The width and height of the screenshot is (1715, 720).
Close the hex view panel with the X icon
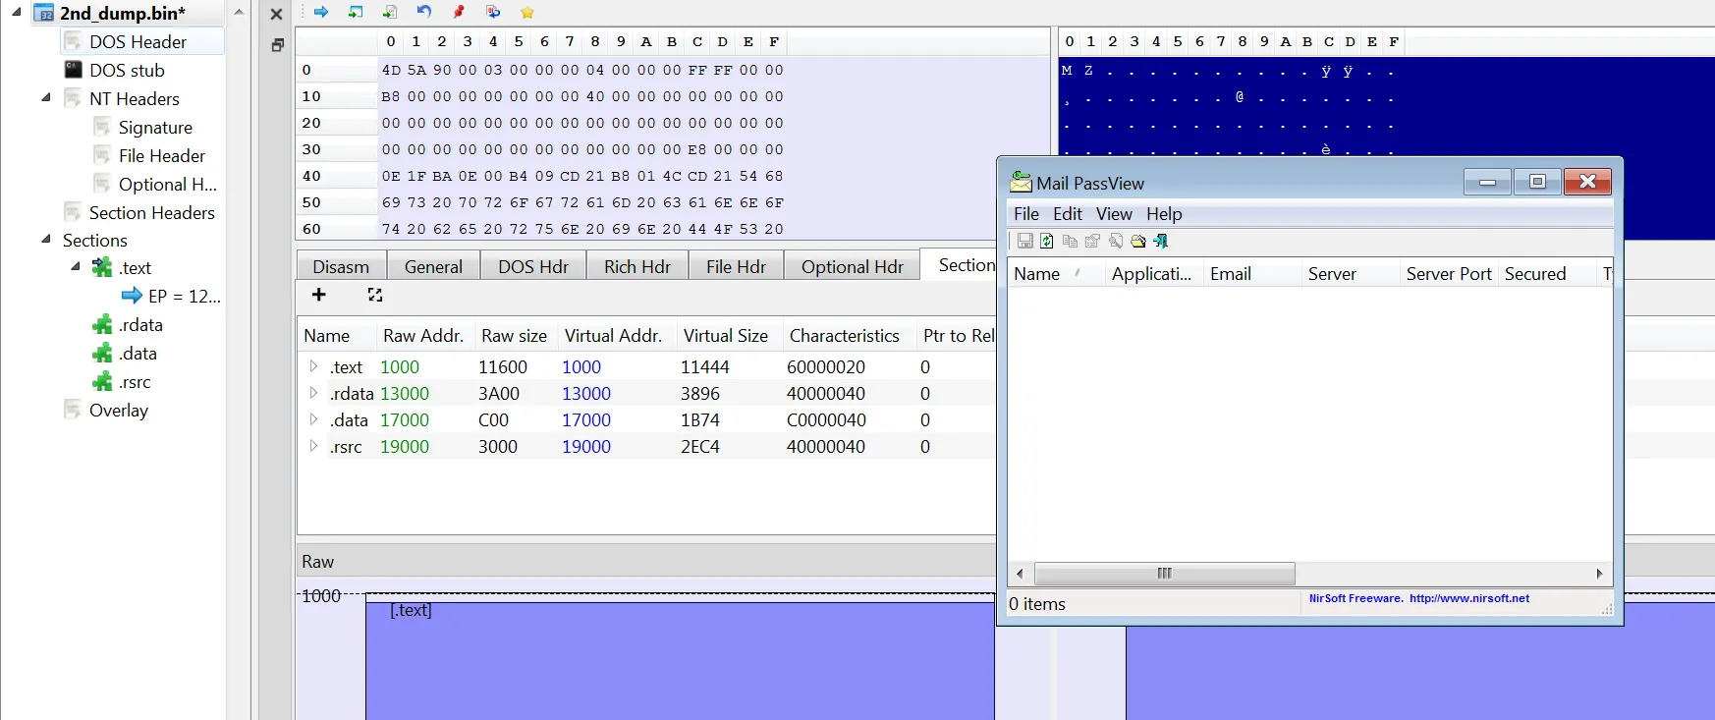click(x=276, y=14)
